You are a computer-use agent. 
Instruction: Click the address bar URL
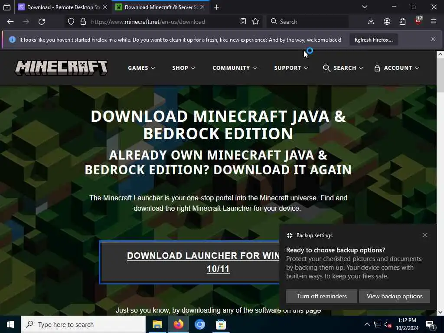pos(148,22)
